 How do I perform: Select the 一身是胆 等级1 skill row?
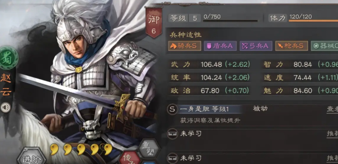[252, 109]
